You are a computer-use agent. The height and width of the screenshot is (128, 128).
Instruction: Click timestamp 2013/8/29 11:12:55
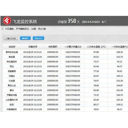(33, 85)
